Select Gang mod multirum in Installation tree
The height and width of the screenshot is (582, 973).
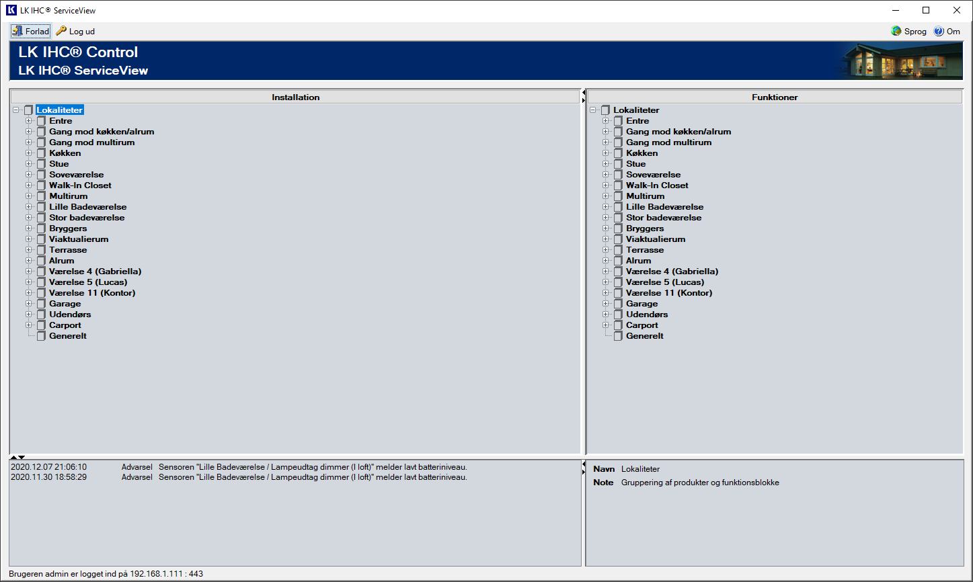91,142
